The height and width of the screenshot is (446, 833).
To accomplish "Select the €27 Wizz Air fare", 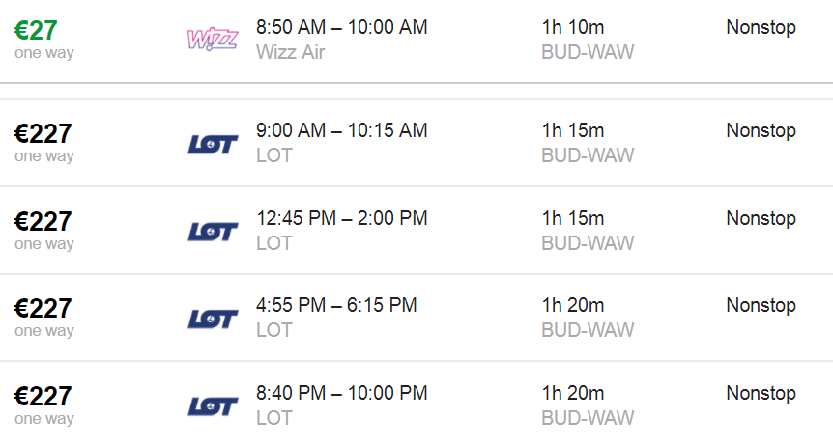I will (x=36, y=30).
